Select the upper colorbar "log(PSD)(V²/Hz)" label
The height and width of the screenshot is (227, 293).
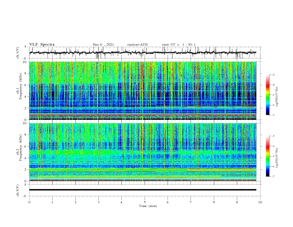277,97
